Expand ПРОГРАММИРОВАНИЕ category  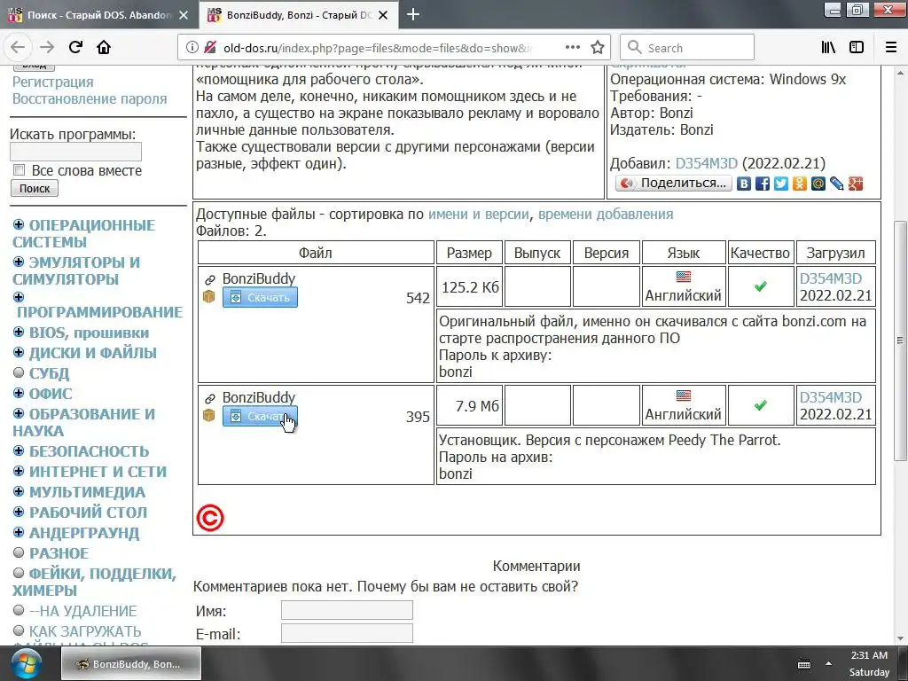[x=19, y=297]
